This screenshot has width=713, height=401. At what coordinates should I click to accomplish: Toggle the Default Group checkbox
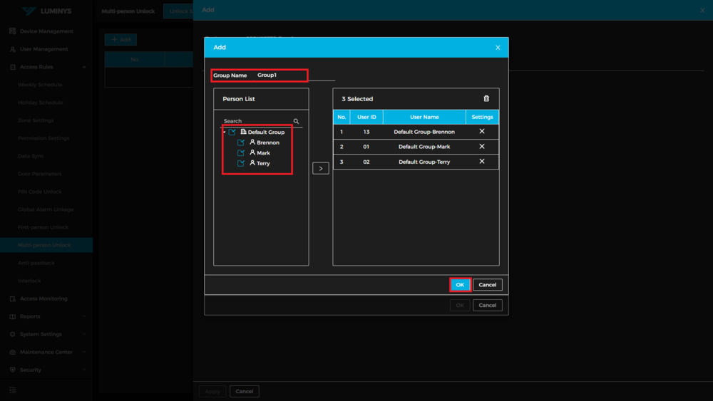click(x=232, y=132)
